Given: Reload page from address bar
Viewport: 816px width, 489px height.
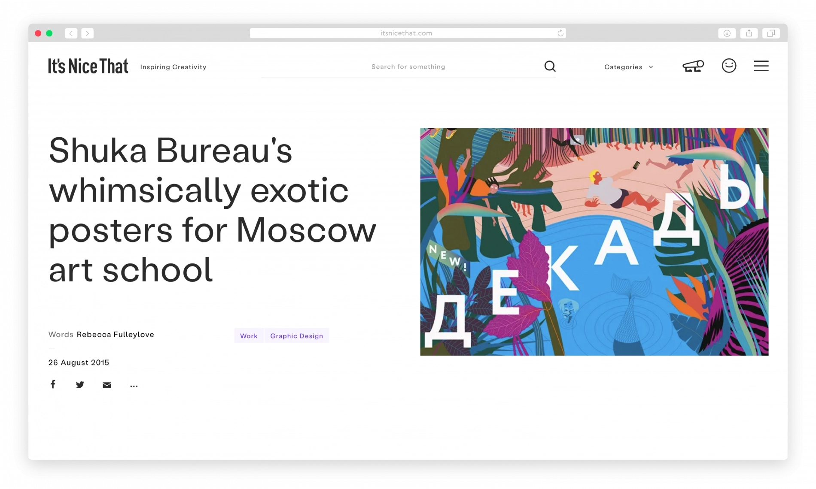Looking at the screenshot, I should 560,33.
